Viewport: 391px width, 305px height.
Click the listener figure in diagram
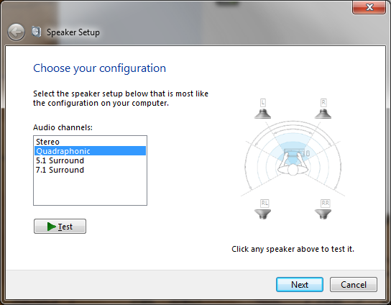click(293, 164)
